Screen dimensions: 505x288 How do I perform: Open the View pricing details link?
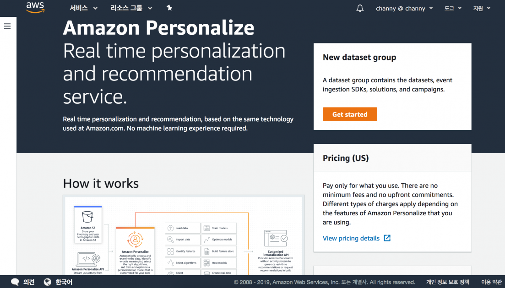point(352,238)
